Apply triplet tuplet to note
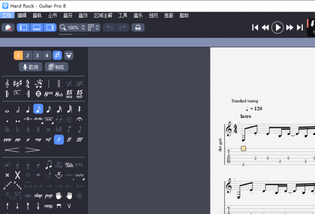Image resolution: width=315 pixels, height=214 pixels. [28, 119]
